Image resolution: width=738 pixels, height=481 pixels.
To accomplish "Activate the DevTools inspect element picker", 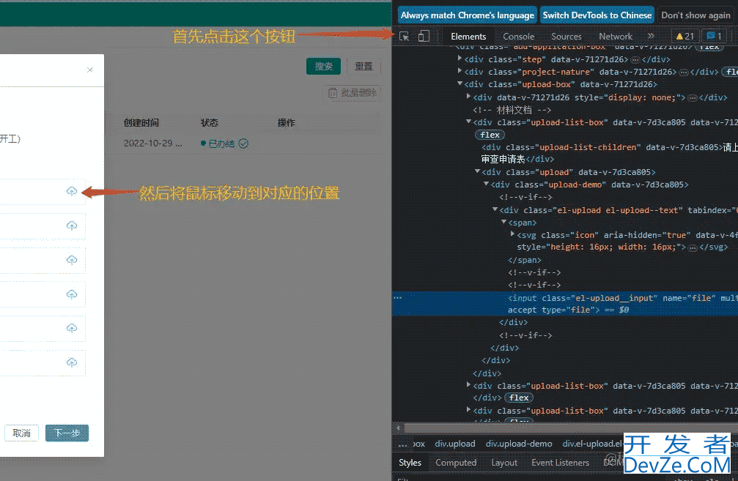I will point(405,36).
